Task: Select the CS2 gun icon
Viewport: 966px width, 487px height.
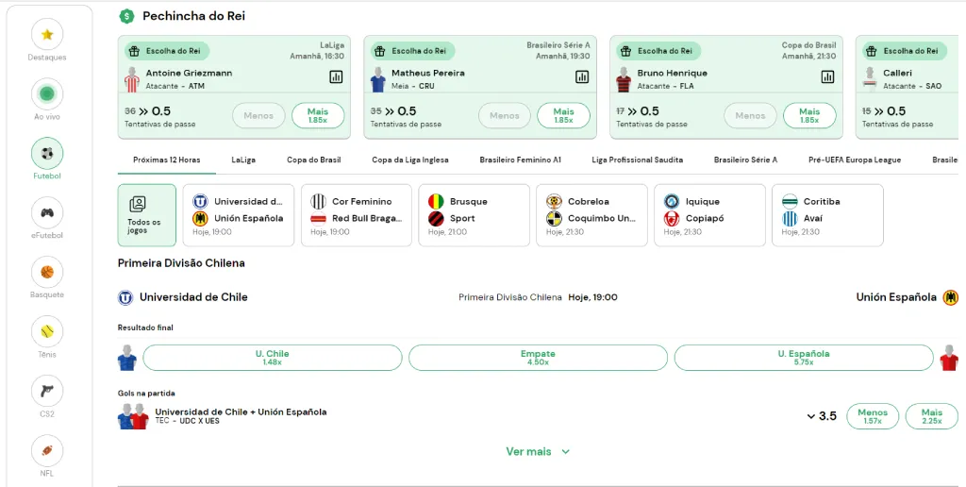Action: click(47, 391)
